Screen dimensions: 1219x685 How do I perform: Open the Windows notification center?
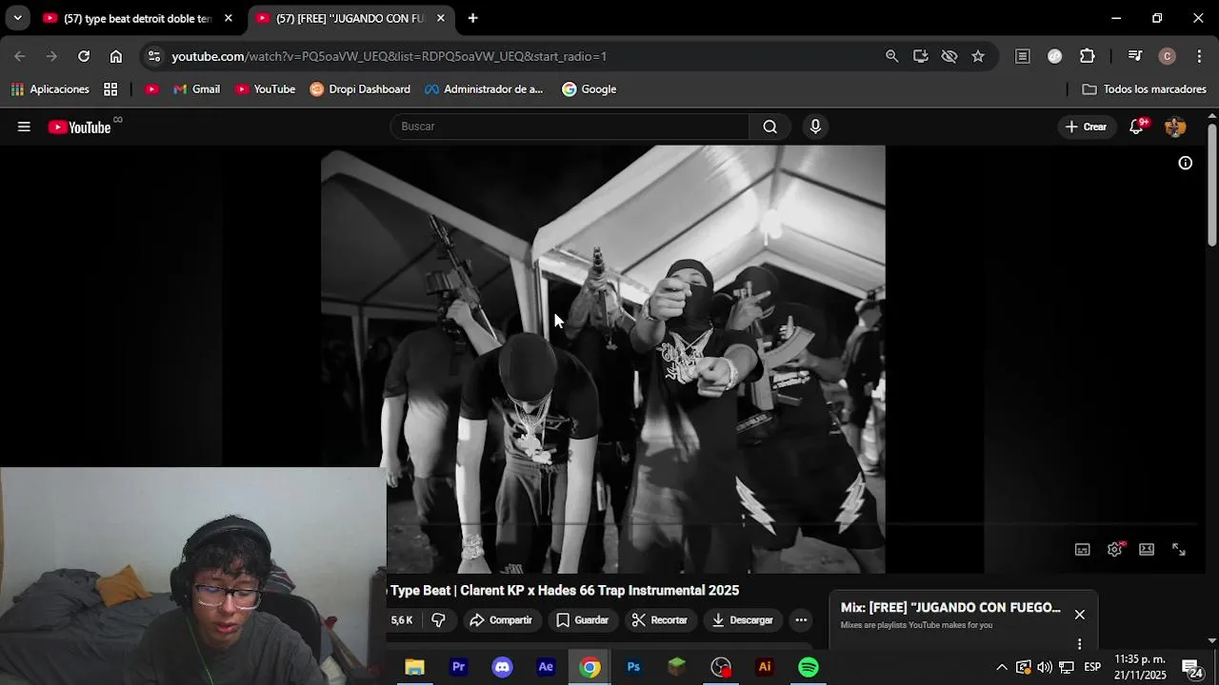click(x=1192, y=668)
